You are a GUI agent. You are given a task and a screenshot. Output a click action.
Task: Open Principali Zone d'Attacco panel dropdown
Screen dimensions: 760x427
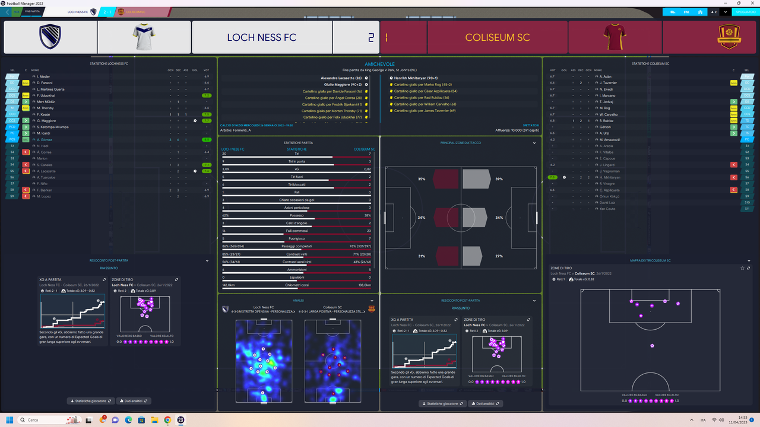[x=534, y=143]
